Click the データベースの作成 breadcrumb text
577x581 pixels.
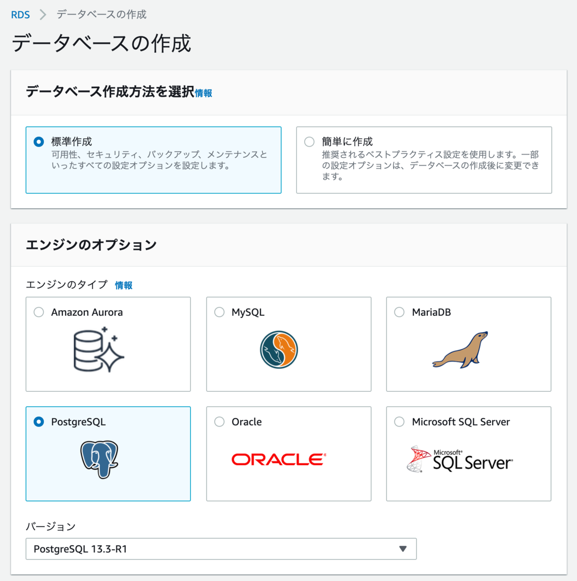tap(101, 15)
